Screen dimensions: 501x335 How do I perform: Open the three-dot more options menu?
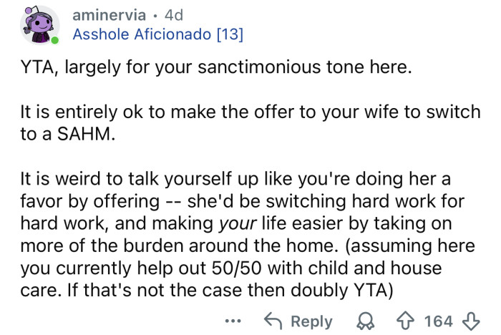point(232,321)
